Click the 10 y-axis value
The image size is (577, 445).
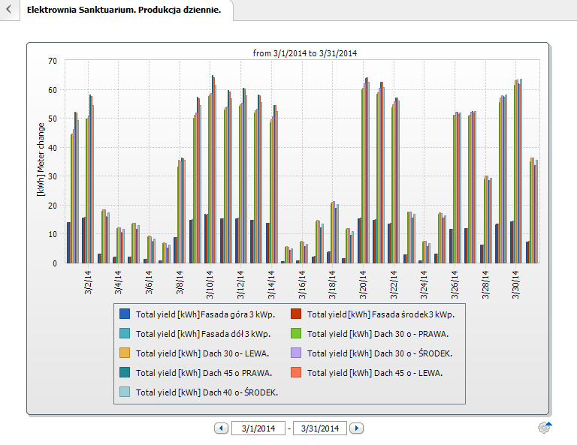(53, 234)
